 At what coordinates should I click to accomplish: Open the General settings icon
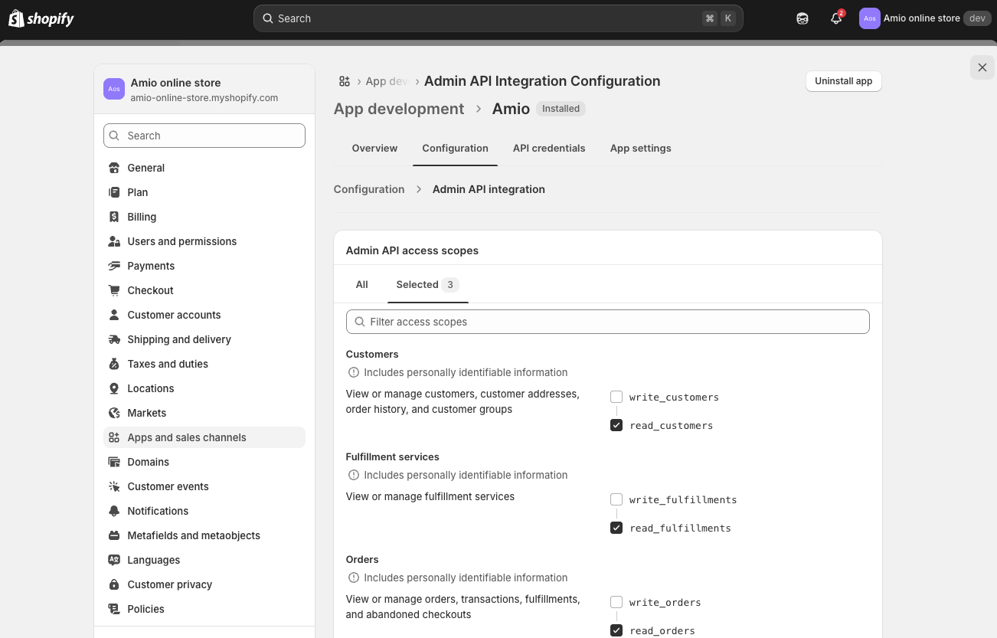(x=114, y=168)
